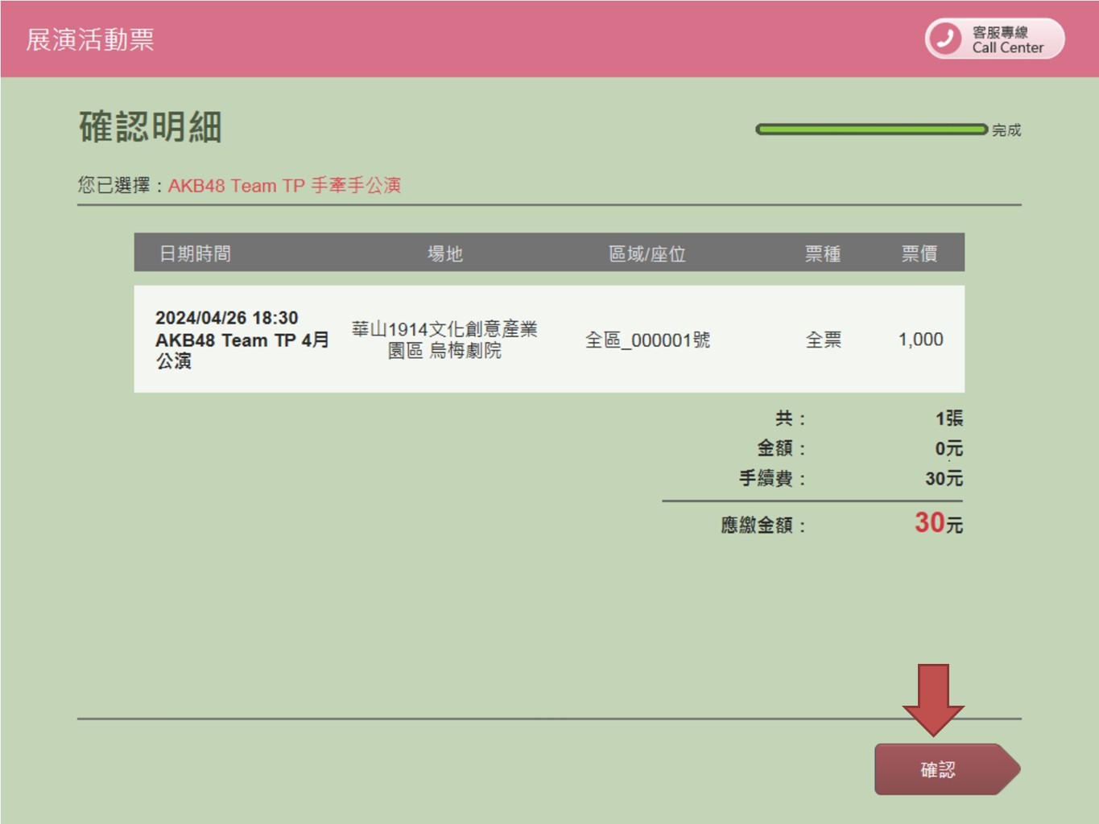Click the AKB48 Team TP 手牽手公演 event name
This screenshot has width=1099, height=824.
point(284,186)
